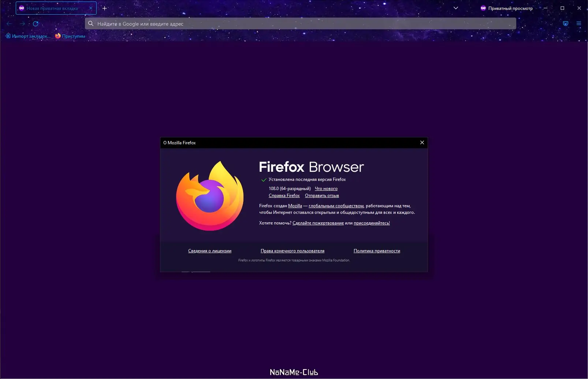
Task: Open the Firefox application menu
Action: click(x=579, y=23)
